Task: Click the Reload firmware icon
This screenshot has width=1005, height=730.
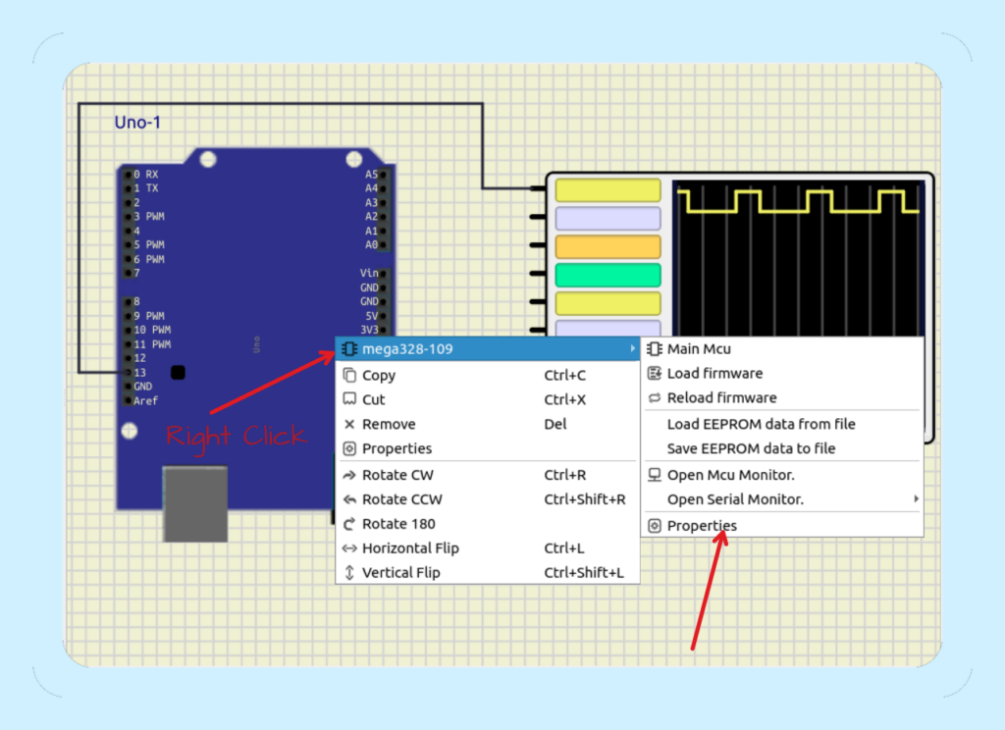Action: point(655,397)
